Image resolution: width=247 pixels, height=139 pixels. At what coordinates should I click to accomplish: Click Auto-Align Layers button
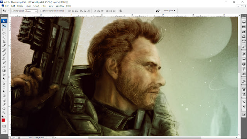point(121,11)
